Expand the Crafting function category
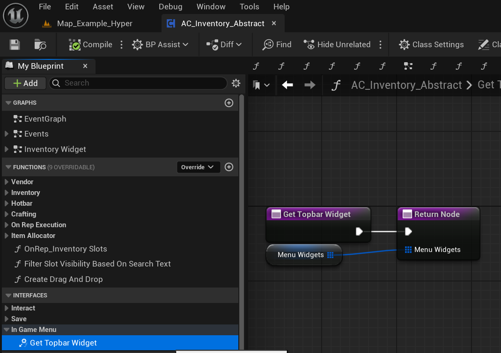 coord(7,214)
